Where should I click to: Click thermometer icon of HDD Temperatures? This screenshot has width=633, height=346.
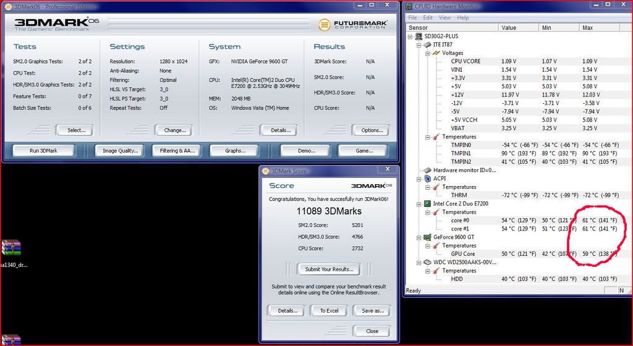[436, 271]
